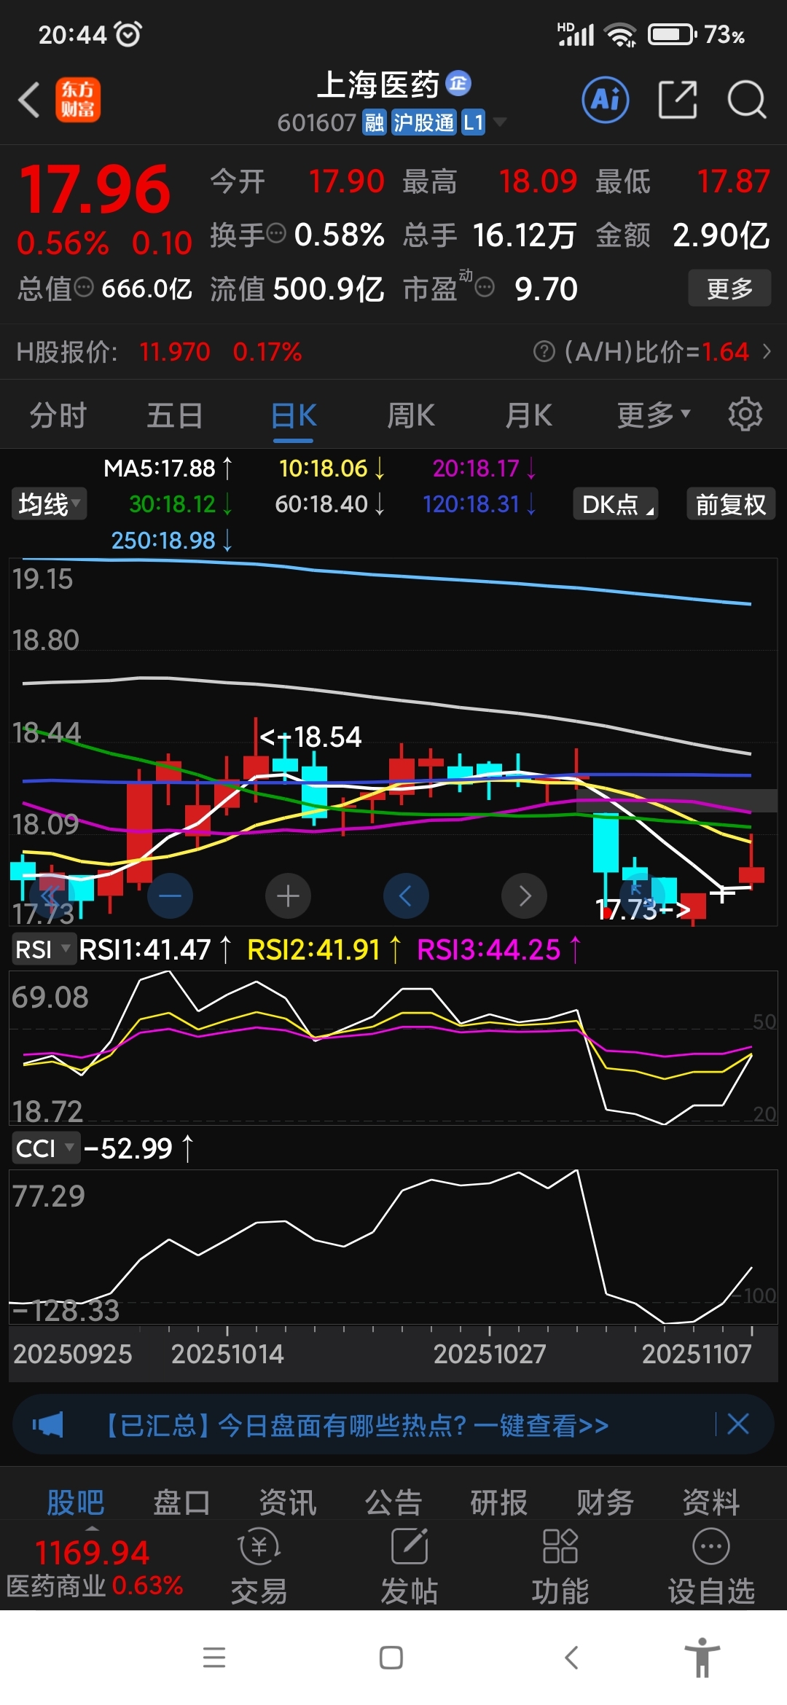Image resolution: width=787 pixels, height=1705 pixels.
Task: Tap the Android back navigation button
Action: (x=571, y=1658)
